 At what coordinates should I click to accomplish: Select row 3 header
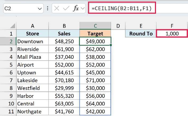[x=8, y=49]
